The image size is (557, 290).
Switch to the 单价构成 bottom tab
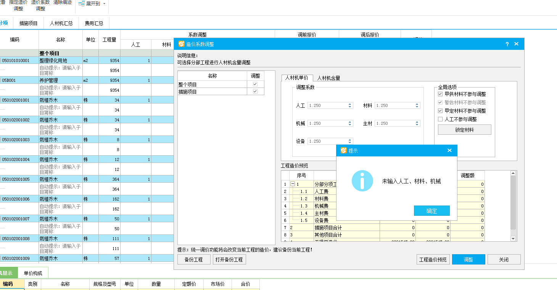coord(33,273)
